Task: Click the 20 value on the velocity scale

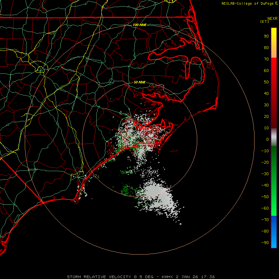Action: [266, 117]
